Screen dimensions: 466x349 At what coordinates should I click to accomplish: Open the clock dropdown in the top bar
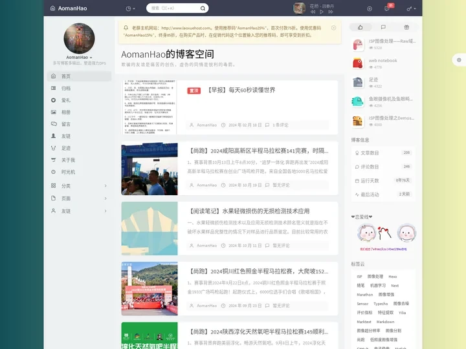click(x=130, y=8)
